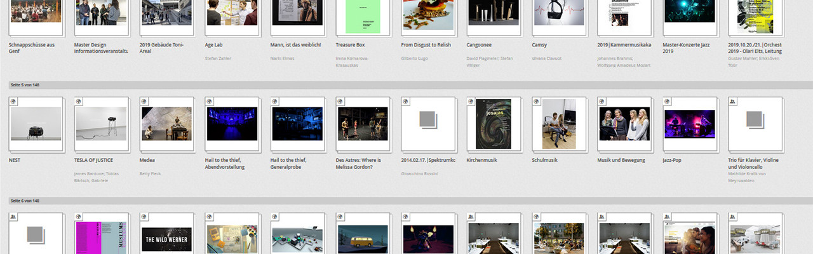The width and height of the screenshot is (813, 254).
Task: Click the group icon on the Trio für Klavier card
Action: point(732,101)
